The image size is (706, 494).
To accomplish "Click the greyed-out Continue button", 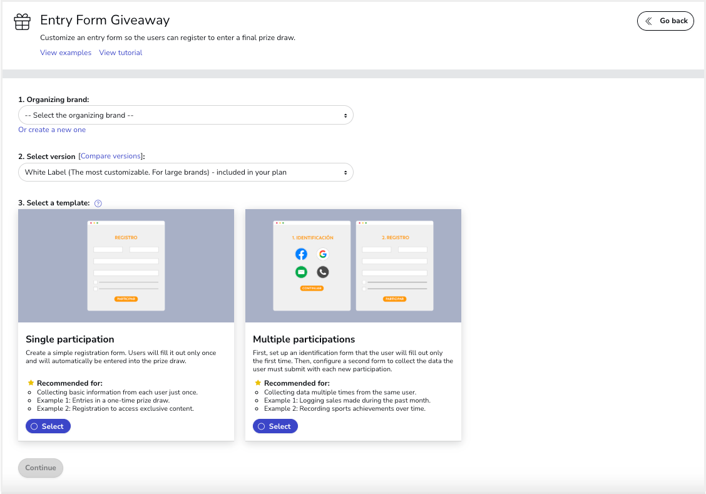I will tap(41, 468).
